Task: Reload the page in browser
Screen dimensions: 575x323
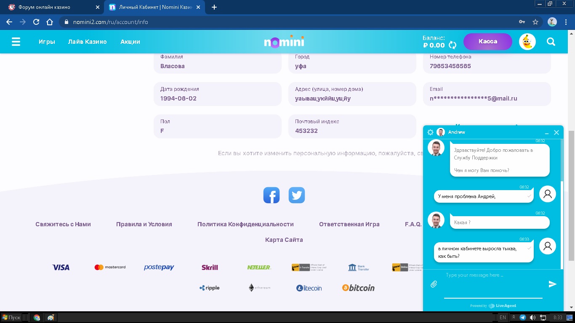Action: pos(36,22)
